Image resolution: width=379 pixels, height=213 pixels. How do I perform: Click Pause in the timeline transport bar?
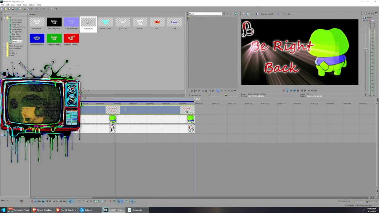click(x=47, y=201)
